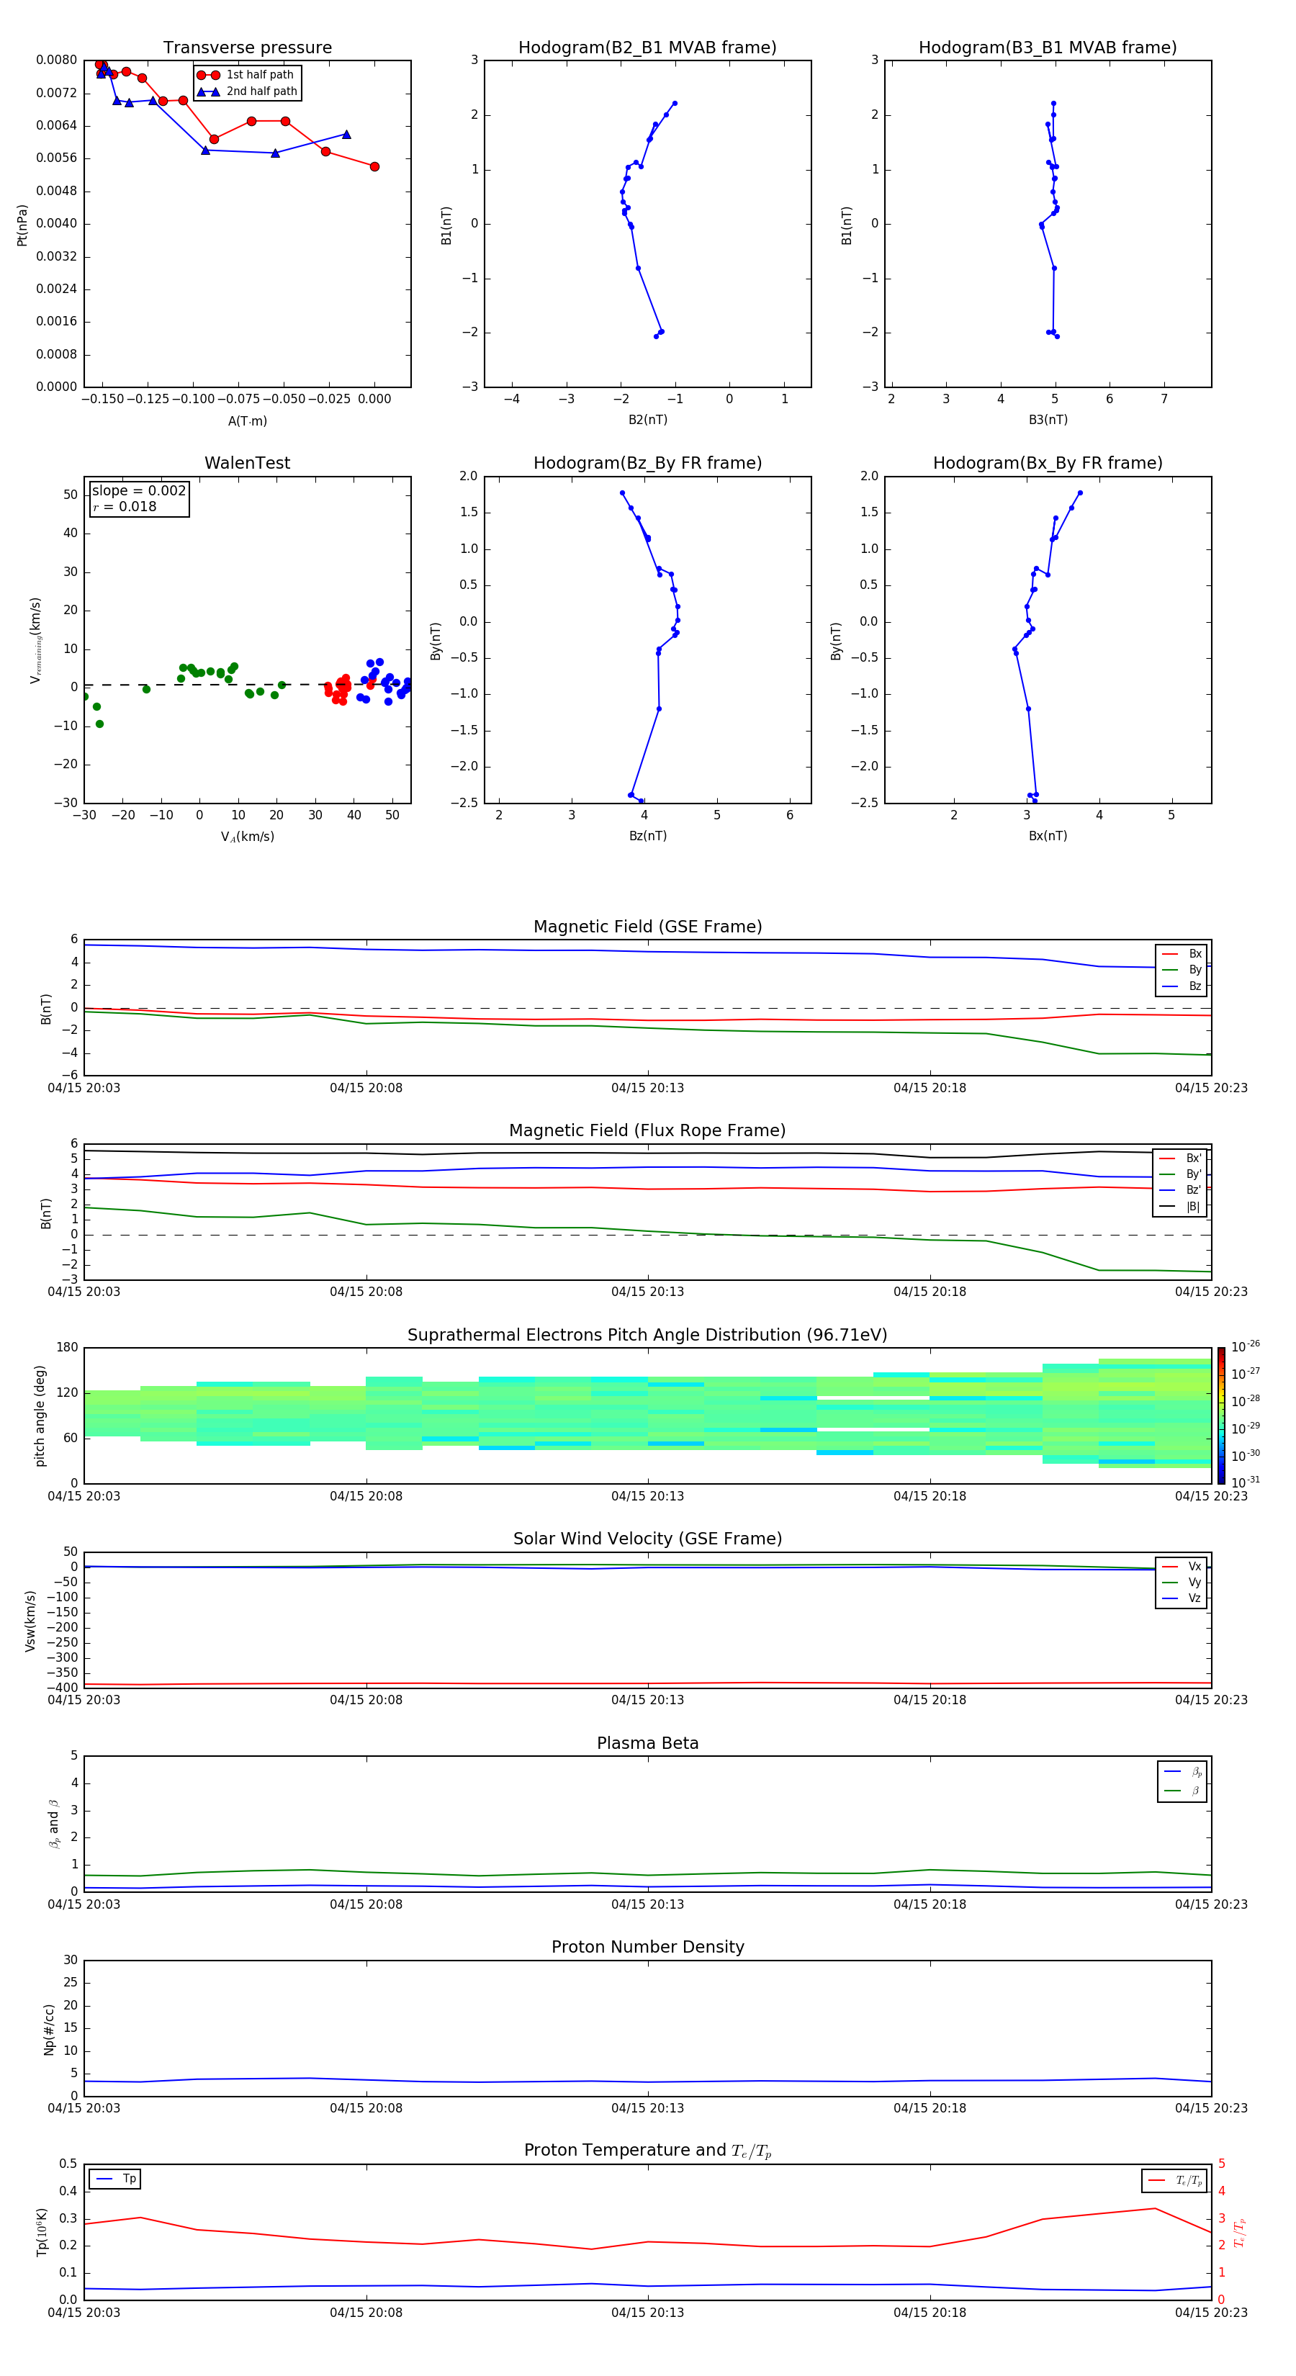Click Bx legend entry in GSE magnetic field
This screenshot has height=2376, width=1296.
(x=1182, y=954)
